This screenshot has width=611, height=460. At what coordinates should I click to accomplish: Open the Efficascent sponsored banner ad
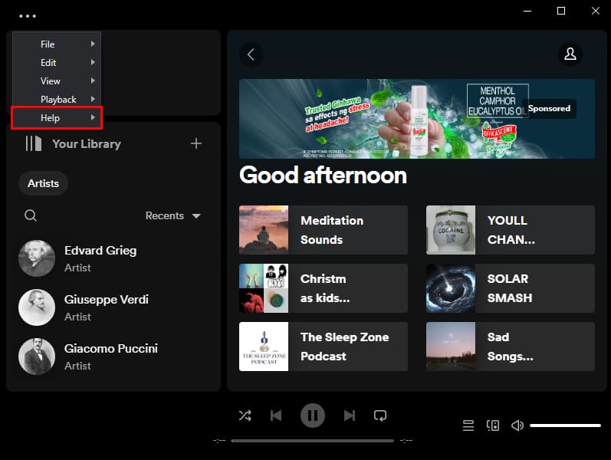click(416, 119)
